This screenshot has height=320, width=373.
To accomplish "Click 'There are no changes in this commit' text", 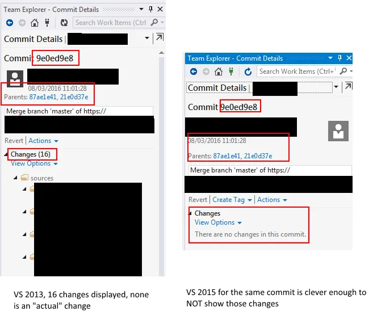I will coord(250,234).
